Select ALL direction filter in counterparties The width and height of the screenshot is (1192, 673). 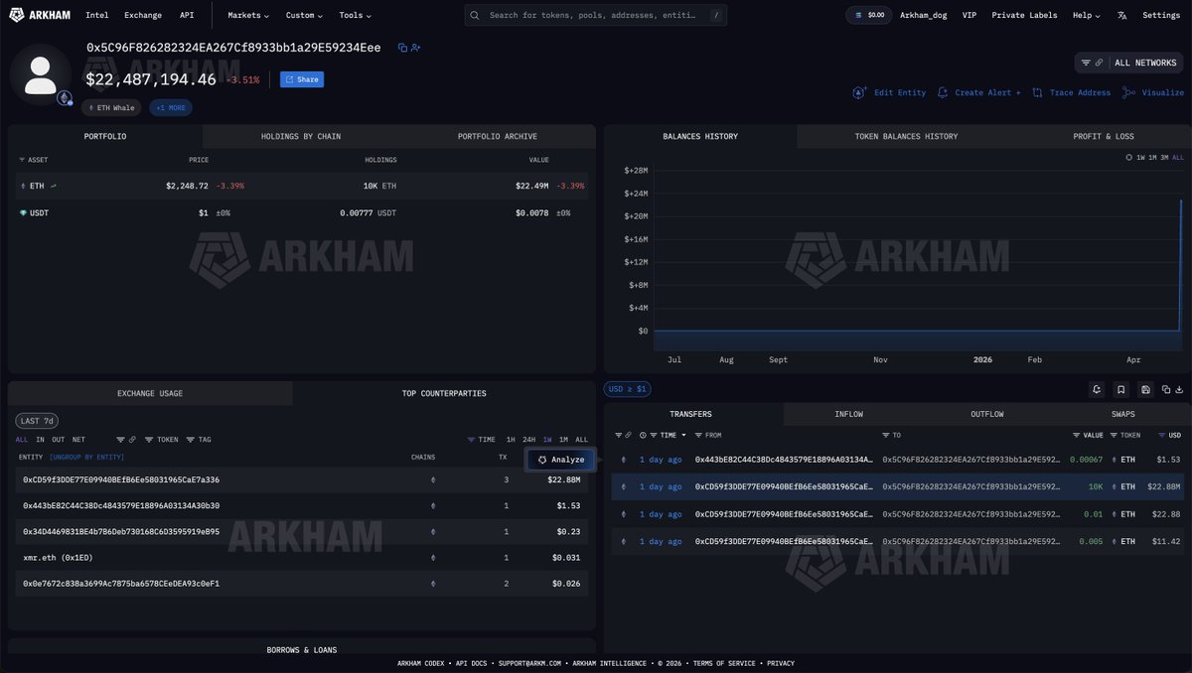tap(22, 439)
